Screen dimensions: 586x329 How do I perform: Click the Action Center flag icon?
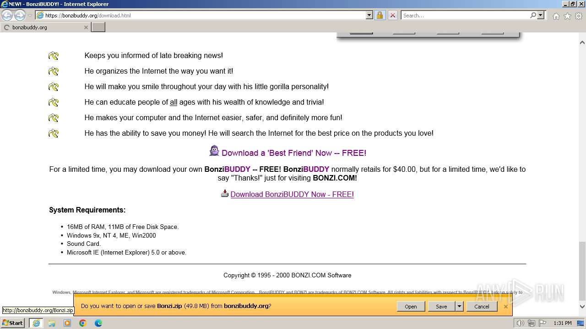click(x=543, y=323)
